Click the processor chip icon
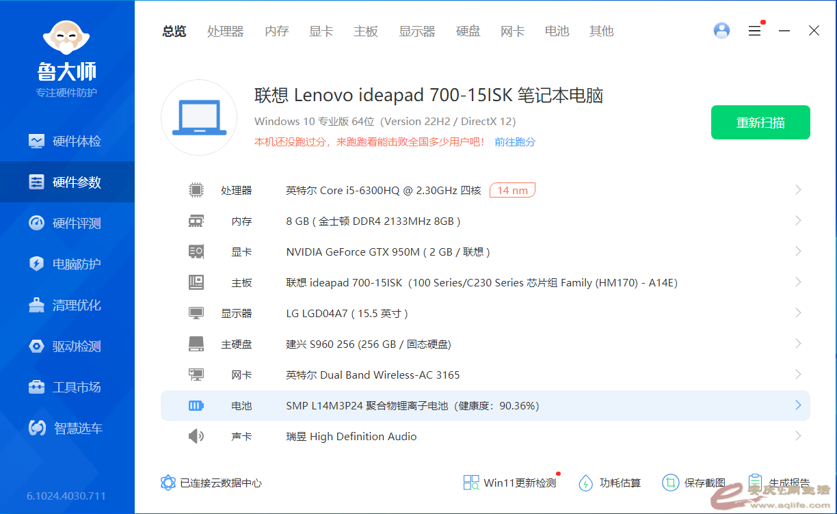Screen dimensions: 837x514 pos(196,190)
